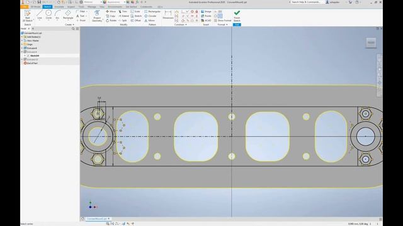Select the Trim tool
This screenshot has width=403, height=226.
[123, 11]
